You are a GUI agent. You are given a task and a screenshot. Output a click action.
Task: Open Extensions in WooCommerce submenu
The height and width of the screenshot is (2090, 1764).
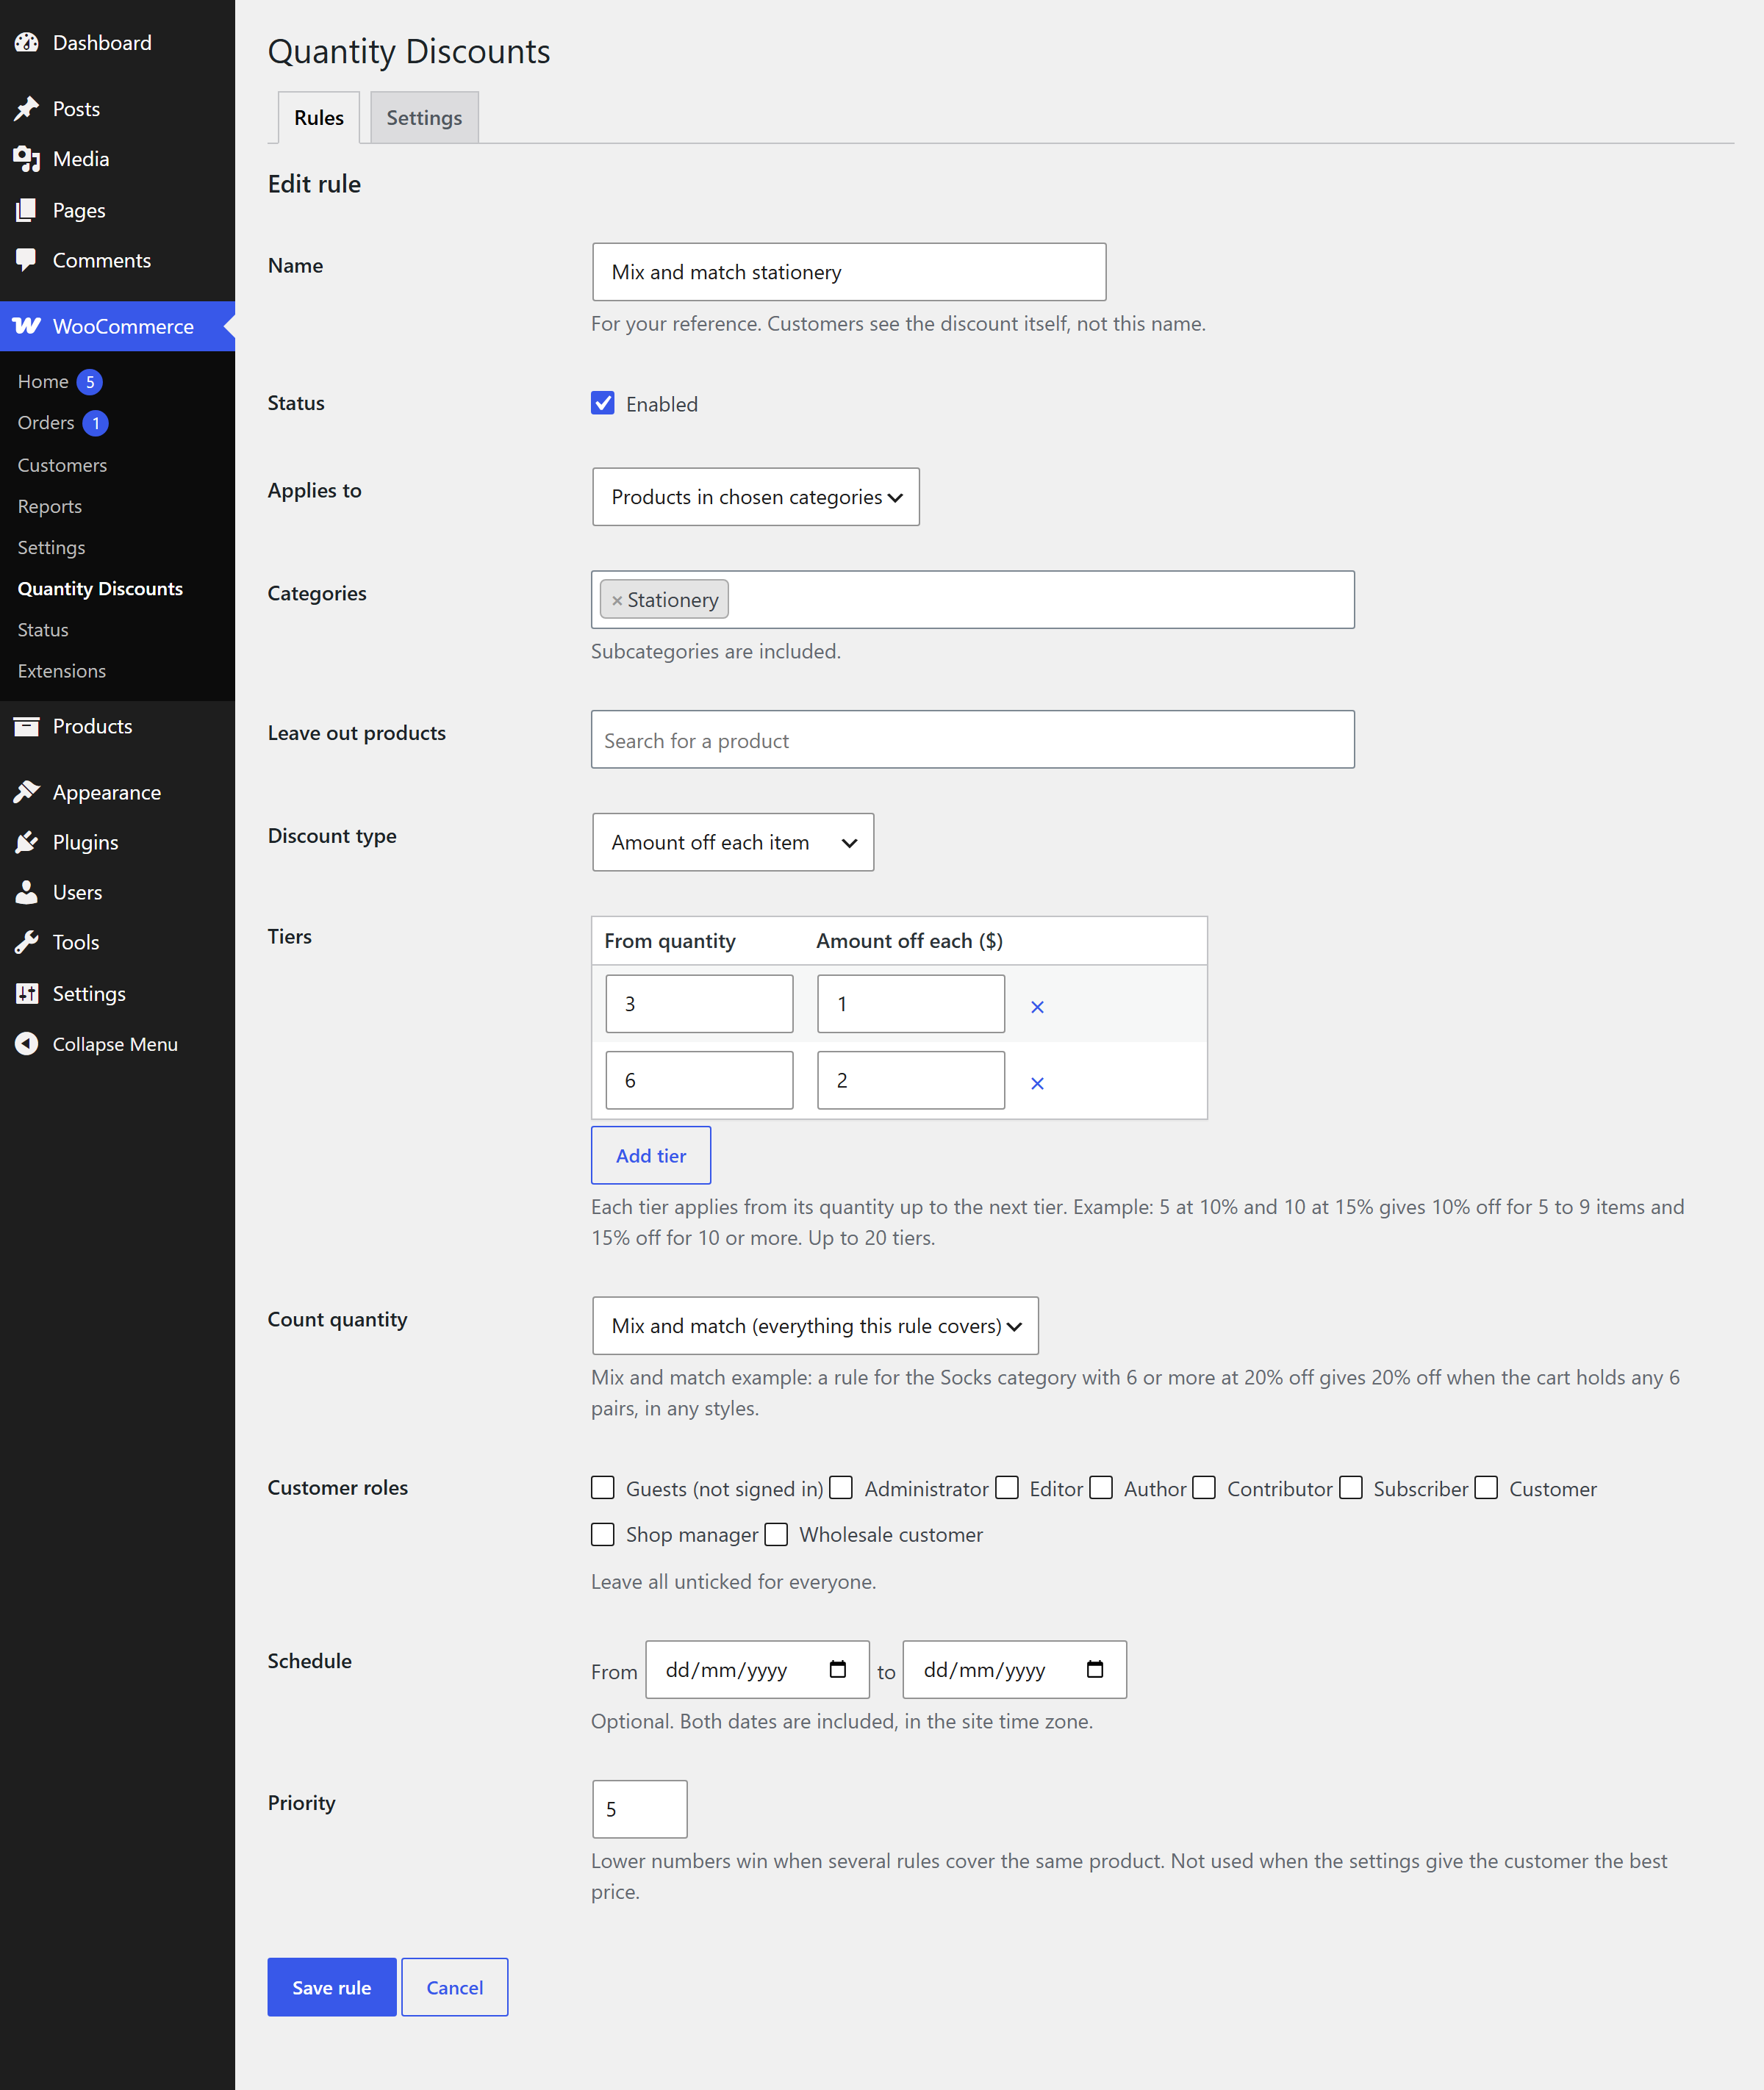tap(62, 671)
